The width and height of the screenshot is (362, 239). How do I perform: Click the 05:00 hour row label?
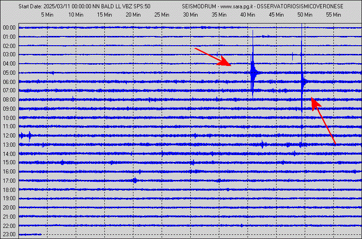pos(9,73)
